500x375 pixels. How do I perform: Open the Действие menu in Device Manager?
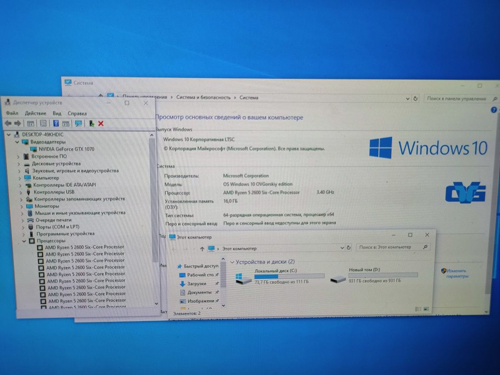[x=36, y=113]
